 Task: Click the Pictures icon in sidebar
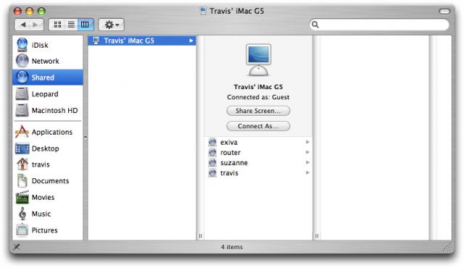tap(22, 230)
